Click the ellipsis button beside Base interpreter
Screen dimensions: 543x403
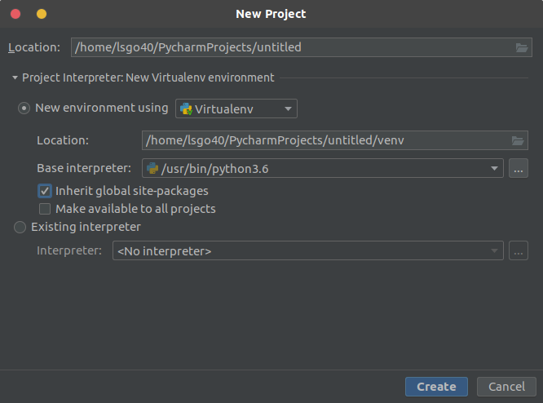coord(519,168)
